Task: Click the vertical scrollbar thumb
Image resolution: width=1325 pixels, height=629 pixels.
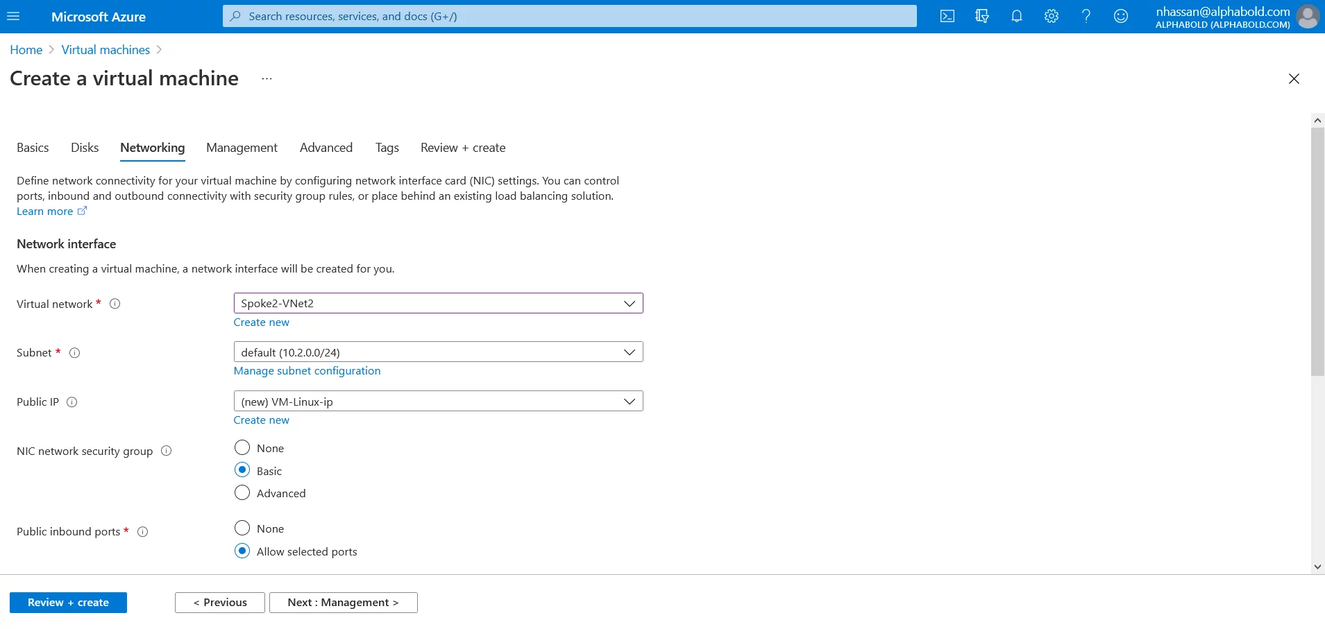Action: coord(1317,251)
